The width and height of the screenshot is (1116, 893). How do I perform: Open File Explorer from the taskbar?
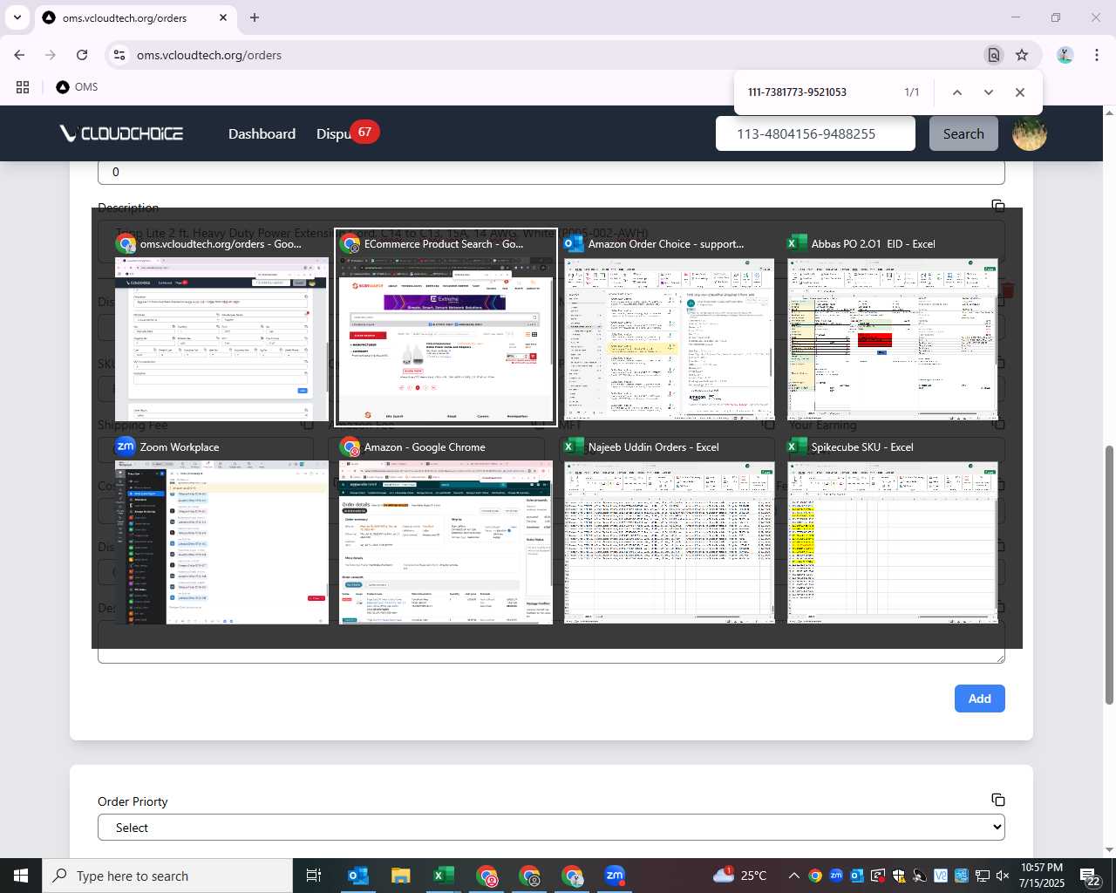tap(400, 876)
